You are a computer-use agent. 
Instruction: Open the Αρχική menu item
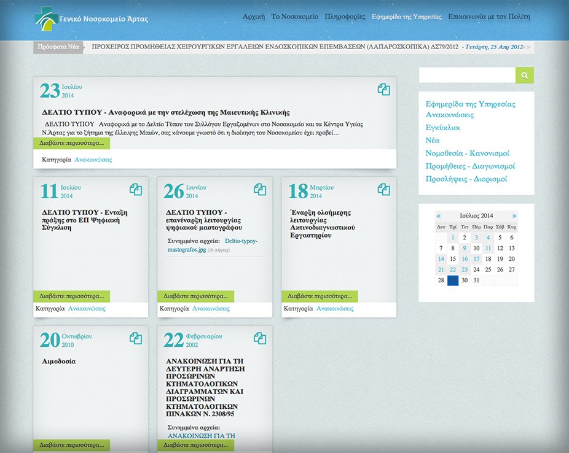pos(254,17)
